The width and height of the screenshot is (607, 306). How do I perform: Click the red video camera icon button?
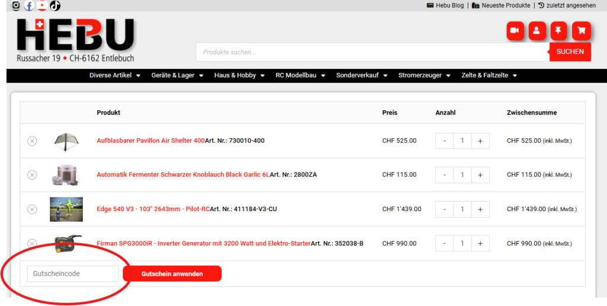(x=515, y=31)
